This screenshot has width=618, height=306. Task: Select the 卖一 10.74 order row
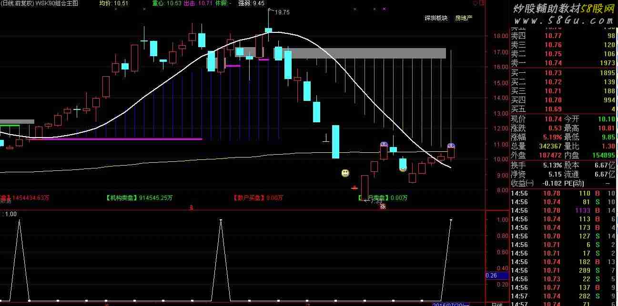point(563,63)
